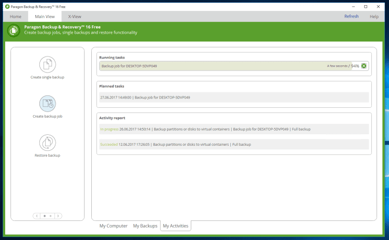The width and height of the screenshot is (389, 240).
Task: Go to next page with right arrow pager
Action: 58,216
